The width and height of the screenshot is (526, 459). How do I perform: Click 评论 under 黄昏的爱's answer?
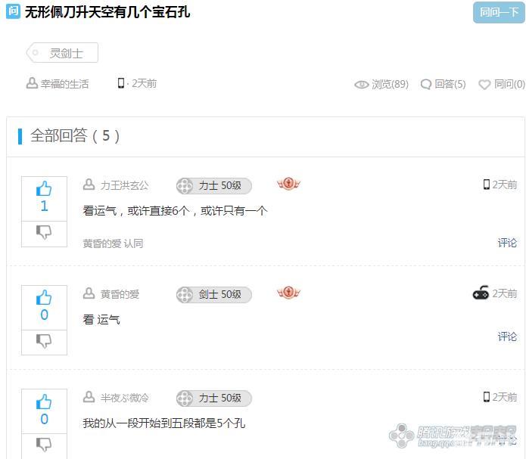[507, 336]
